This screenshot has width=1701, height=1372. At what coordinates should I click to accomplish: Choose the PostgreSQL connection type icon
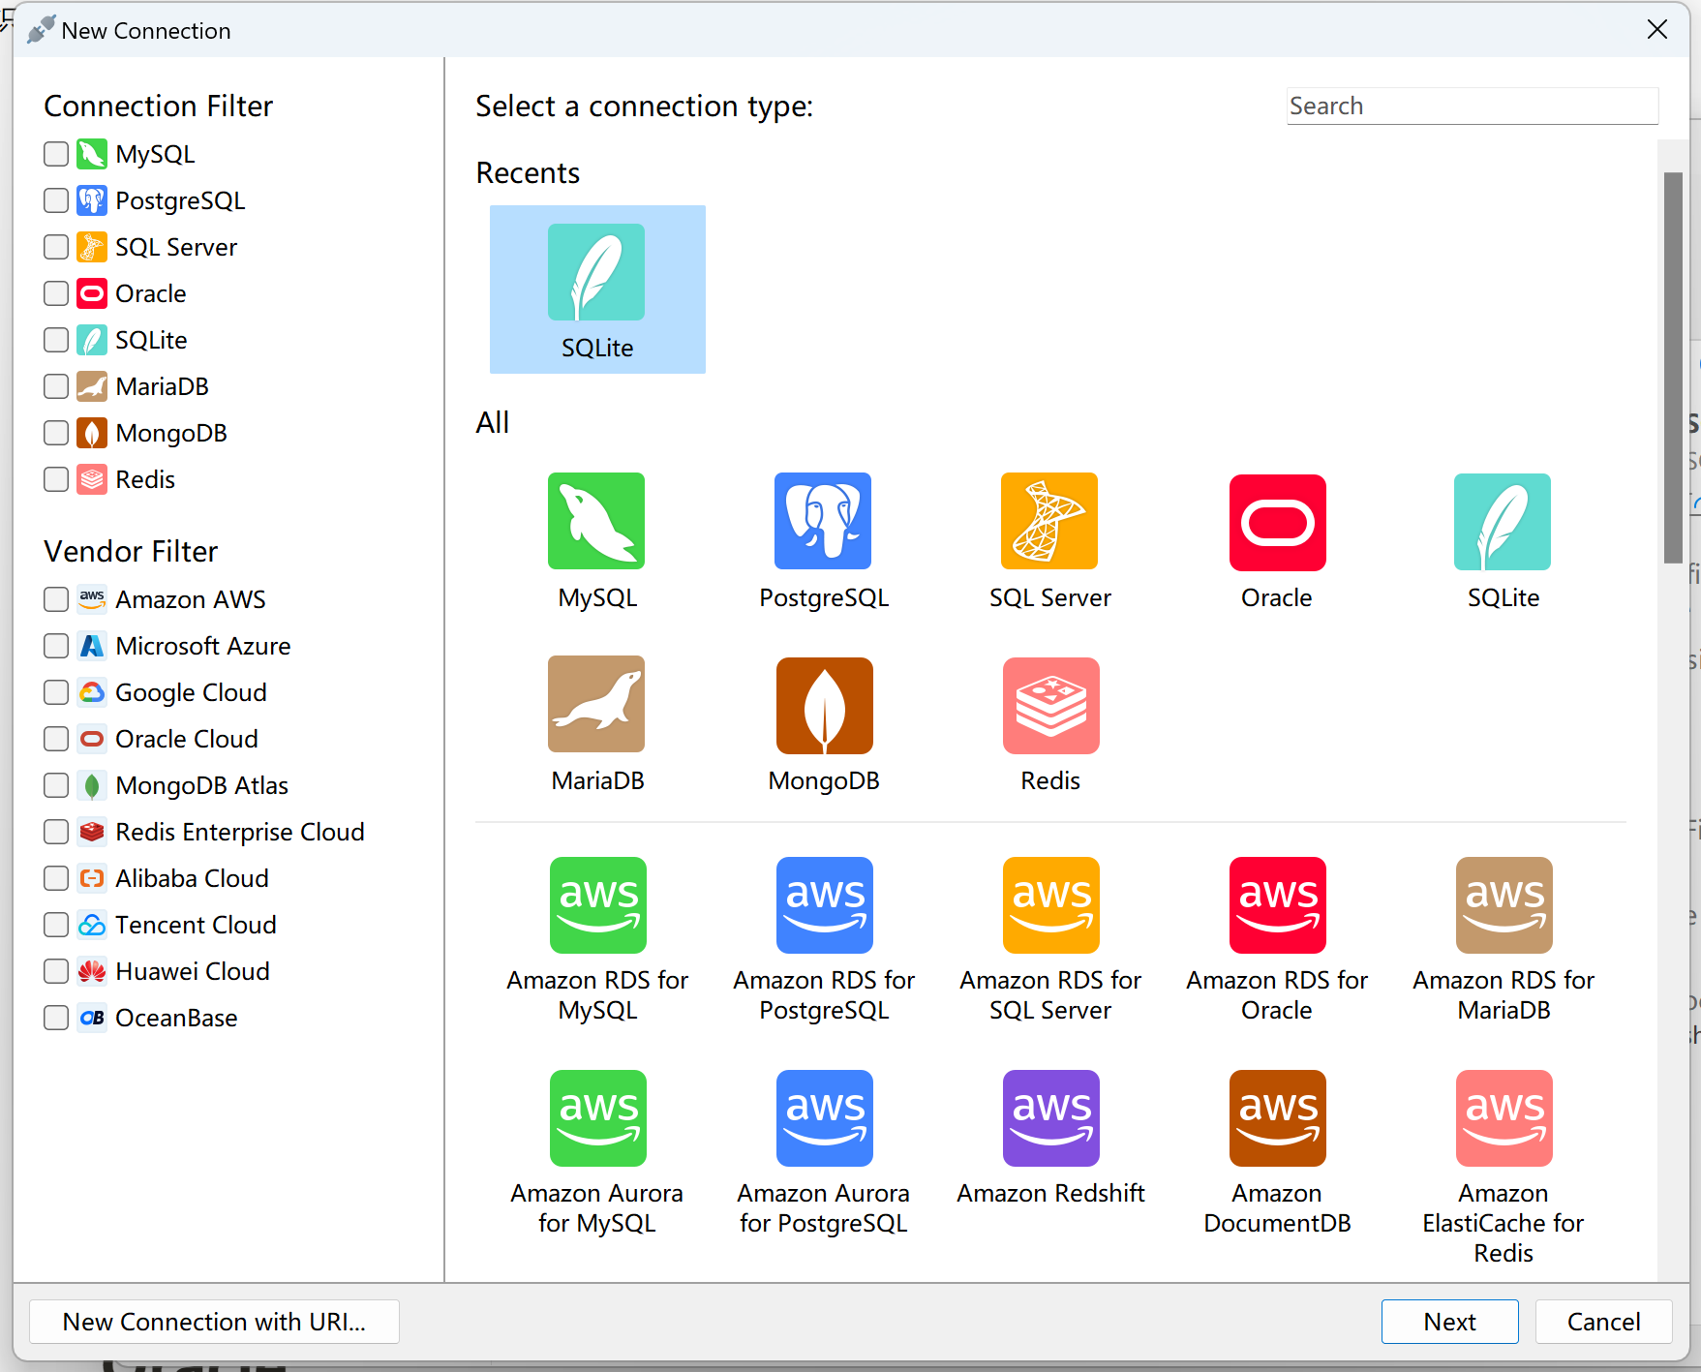click(823, 521)
